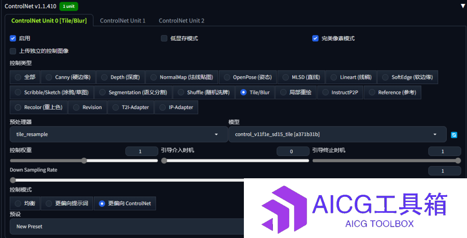Select the 全部 control type
The width and height of the screenshot is (467, 238).
25,77
